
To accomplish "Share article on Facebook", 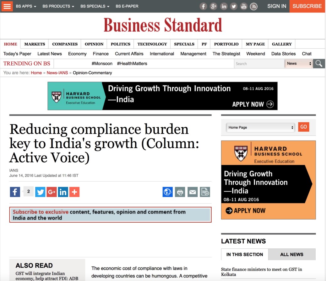I will 15,192.
